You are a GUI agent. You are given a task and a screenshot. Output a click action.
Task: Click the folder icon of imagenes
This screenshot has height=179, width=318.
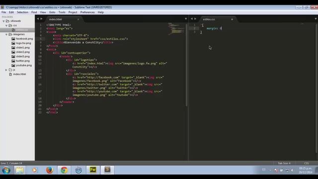(x=10, y=34)
